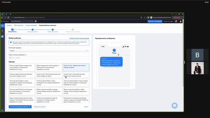Click the second sidebar icon below the dashboard
Image resolution: width=210 pixels, height=118 pixels.
pyautogui.click(x=2, y=31)
